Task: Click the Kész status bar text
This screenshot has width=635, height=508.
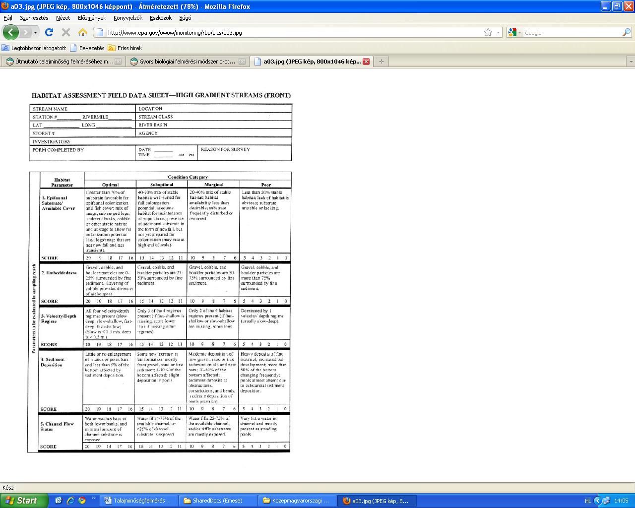Action: point(8,488)
